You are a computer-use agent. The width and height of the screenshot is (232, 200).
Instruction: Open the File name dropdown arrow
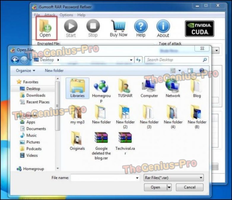coord(137,178)
